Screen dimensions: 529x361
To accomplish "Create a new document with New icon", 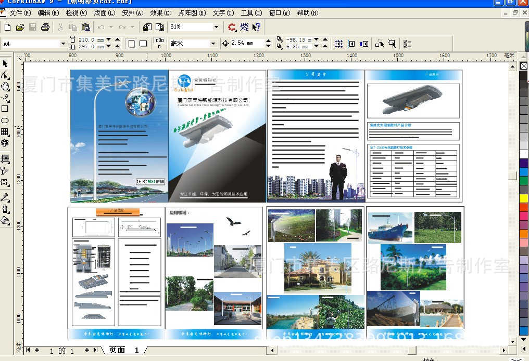I will [7, 27].
